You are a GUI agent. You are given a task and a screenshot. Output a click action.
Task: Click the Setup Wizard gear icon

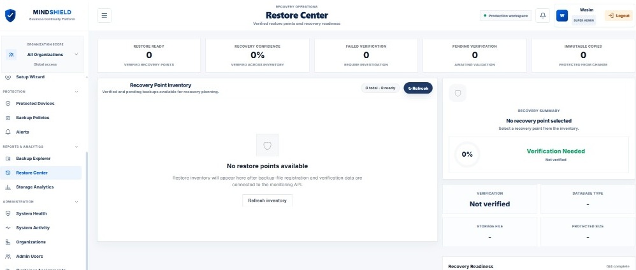[x=8, y=76]
